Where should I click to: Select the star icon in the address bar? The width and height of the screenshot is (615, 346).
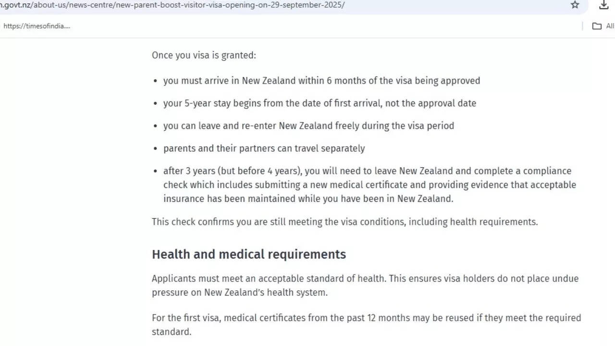(x=575, y=5)
